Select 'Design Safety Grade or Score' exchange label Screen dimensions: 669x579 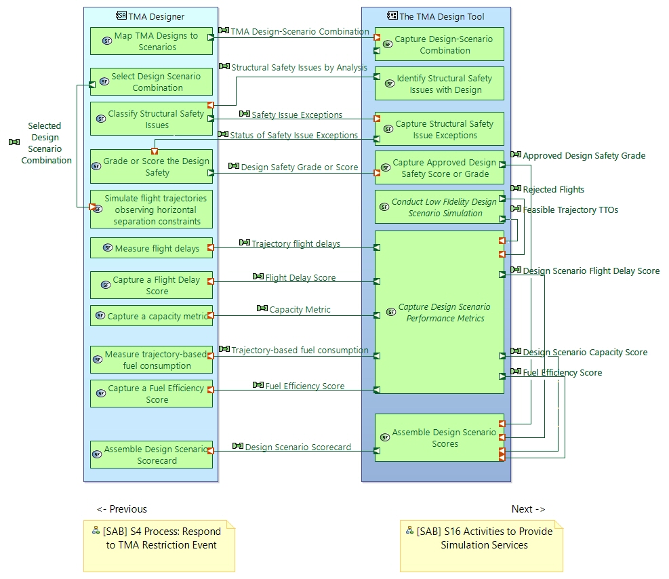(300, 167)
